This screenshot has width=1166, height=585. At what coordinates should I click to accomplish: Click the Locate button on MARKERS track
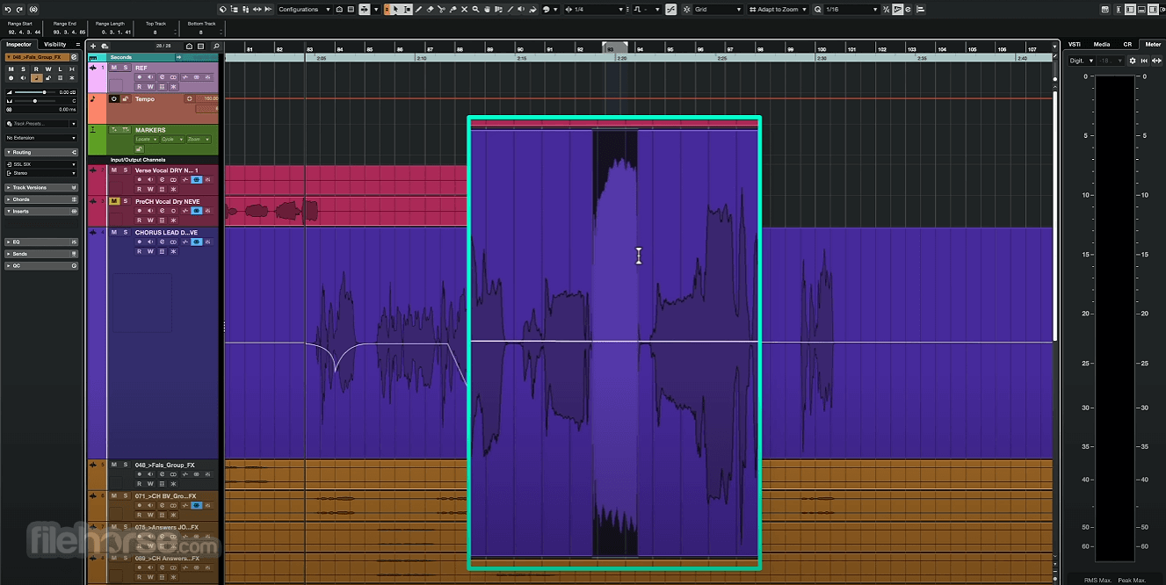147,139
